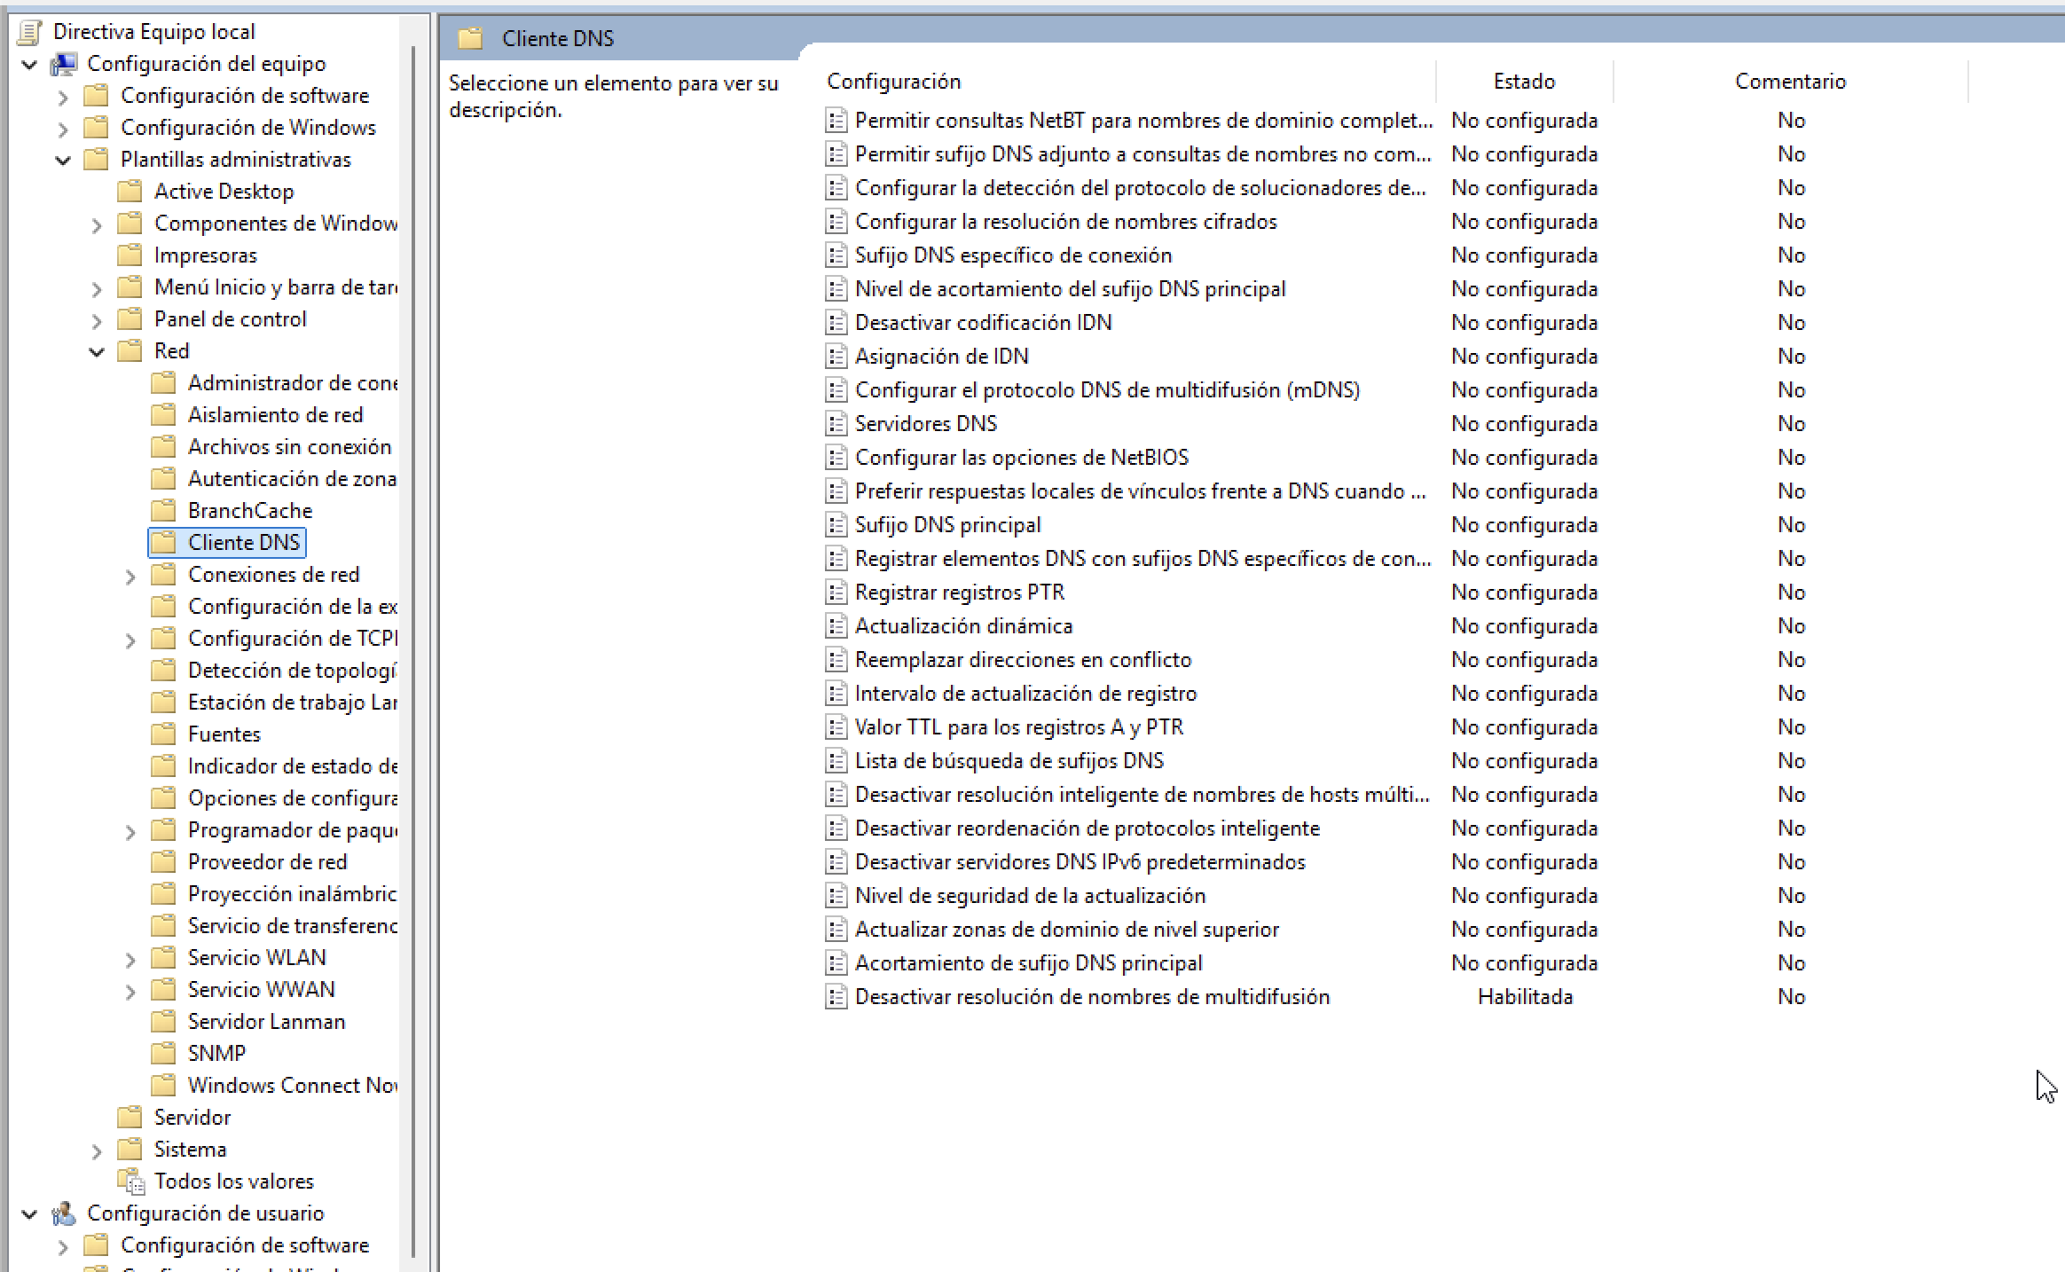Collapse the Configuración de usuario node

coord(30,1213)
